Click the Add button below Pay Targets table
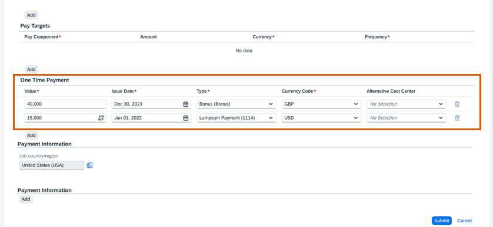The width and height of the screenshot is (493, 227). (31, 69)
